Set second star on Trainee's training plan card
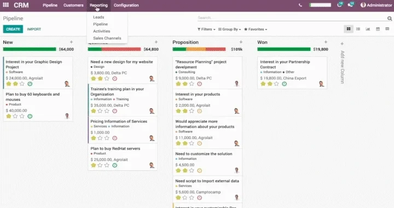The height and width of the screenshot is (208, 394). 100,111
